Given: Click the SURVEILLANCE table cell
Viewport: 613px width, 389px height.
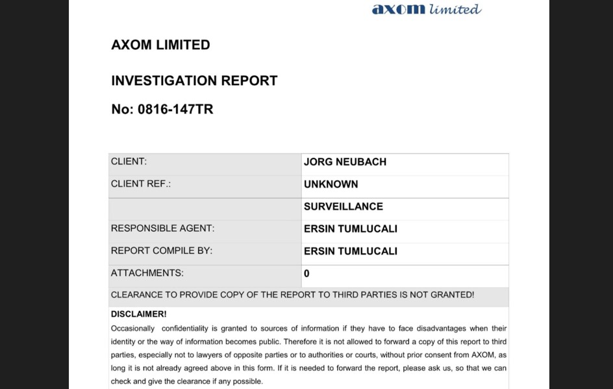Looking at the screenshot, I should coord(343,207).
